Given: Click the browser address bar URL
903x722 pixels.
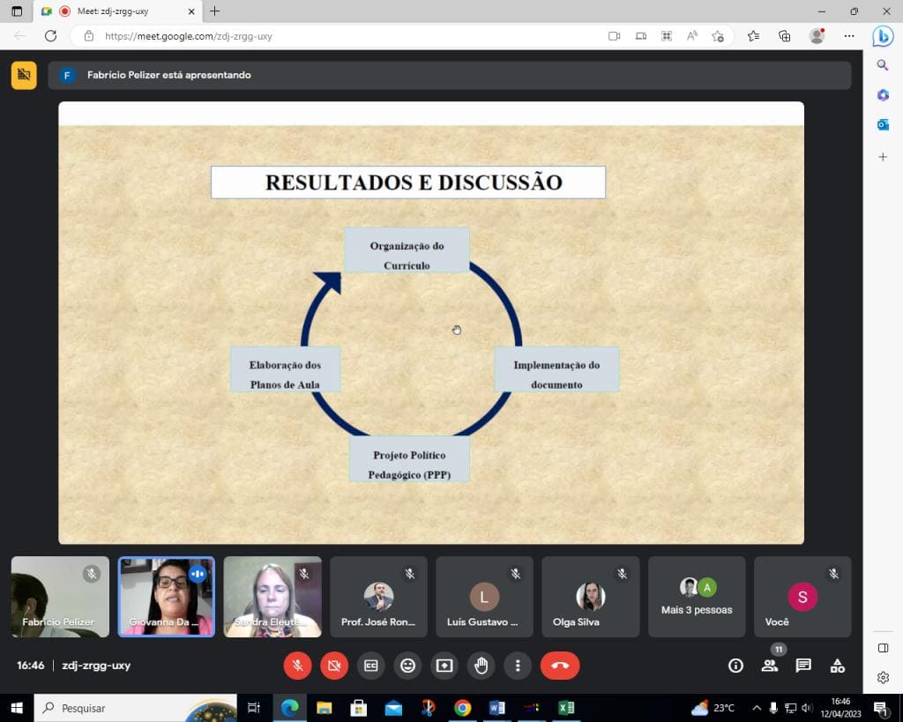Looking at the screenshot, I should coord(189,36).
